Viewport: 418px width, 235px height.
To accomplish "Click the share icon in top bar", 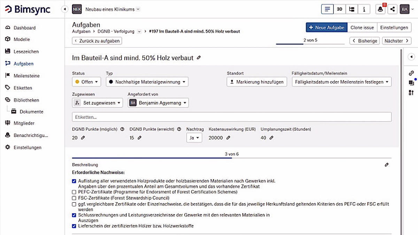I will 393,9.
